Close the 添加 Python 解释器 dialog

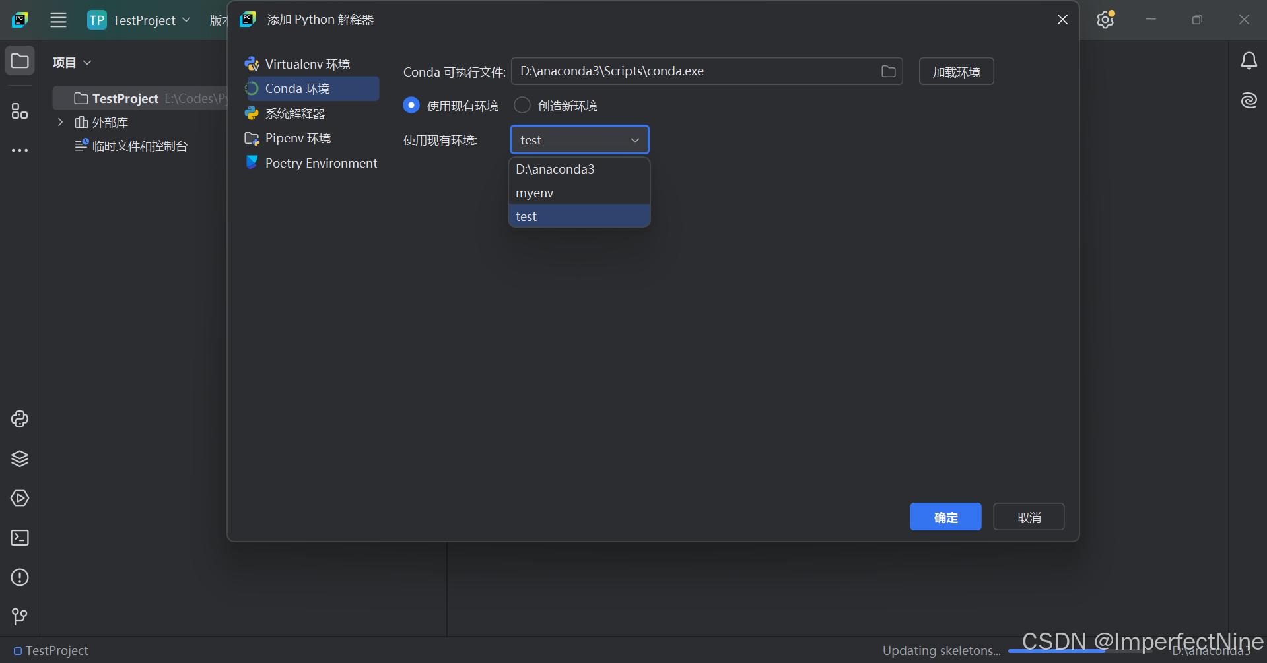[x=1062, y=20]
